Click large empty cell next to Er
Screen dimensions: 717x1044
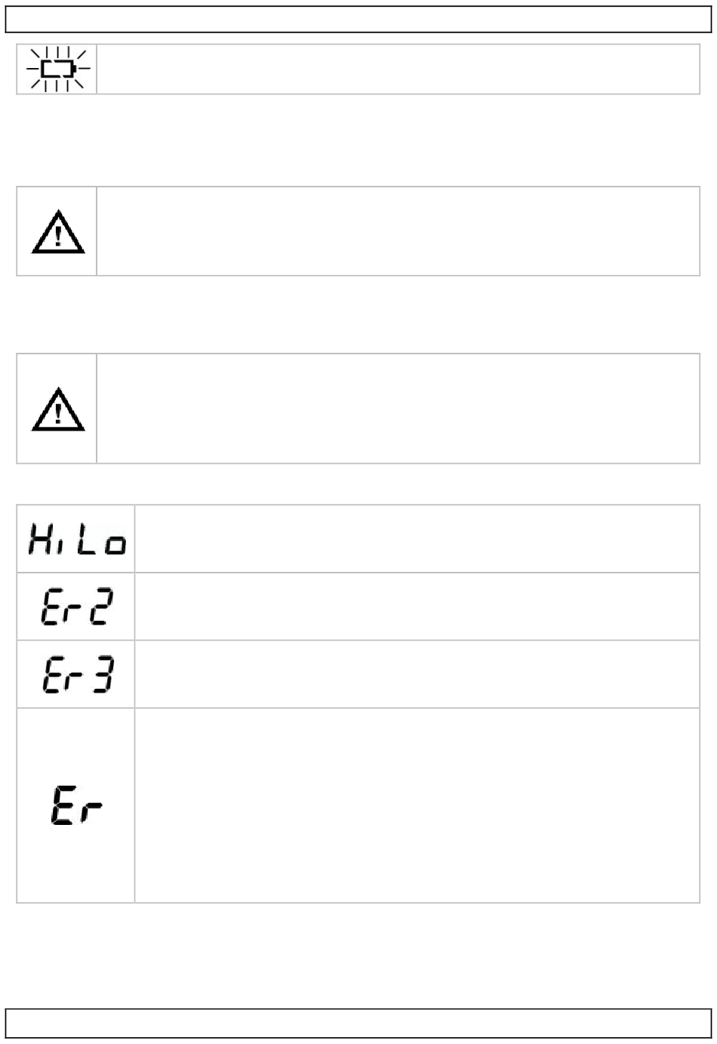(x=417, y=805)
